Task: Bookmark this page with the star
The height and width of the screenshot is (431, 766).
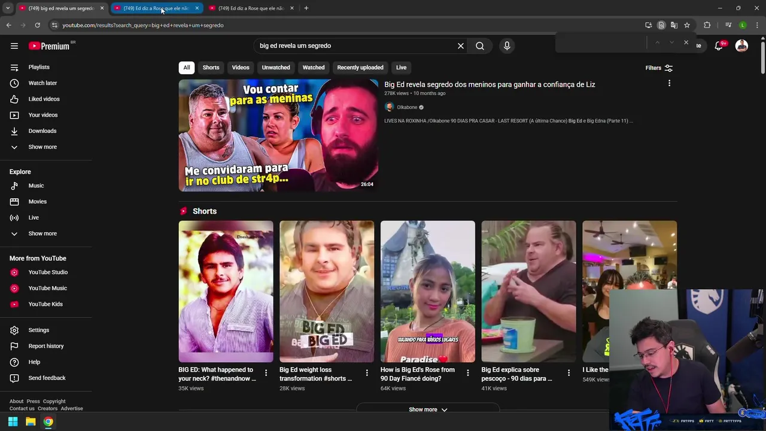Action: coord(687,25)
